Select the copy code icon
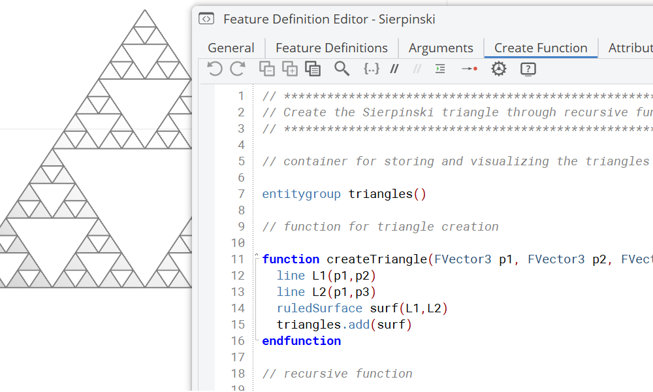The width and height of the screenshot is (653, 392). point(313,69)
